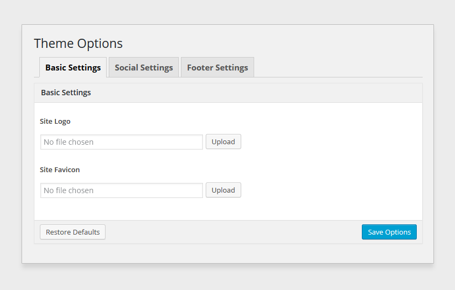455x290 pixels.
Task: Click the Site Logo file path field
Action: coord(122,142)
